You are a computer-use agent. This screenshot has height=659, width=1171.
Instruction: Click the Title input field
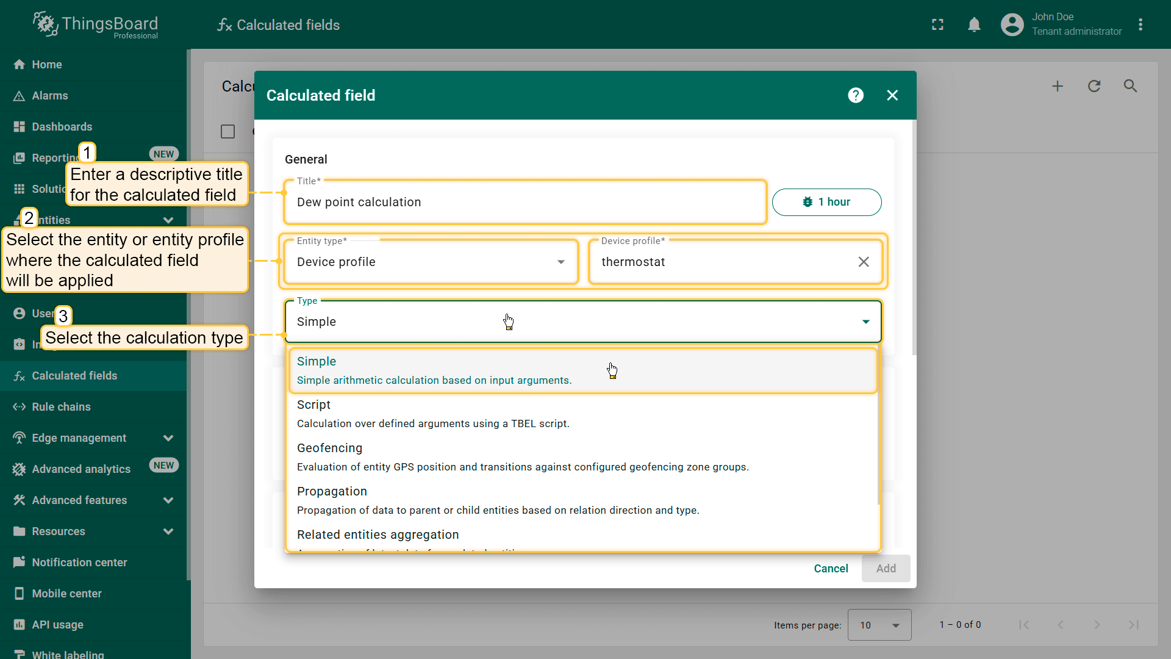tap(525, 202)
